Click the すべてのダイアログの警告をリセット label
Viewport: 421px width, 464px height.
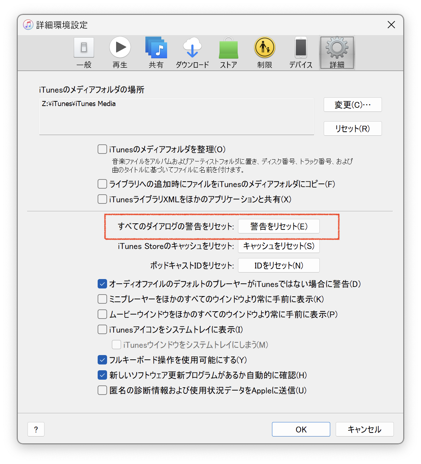[x=176, y=226]
